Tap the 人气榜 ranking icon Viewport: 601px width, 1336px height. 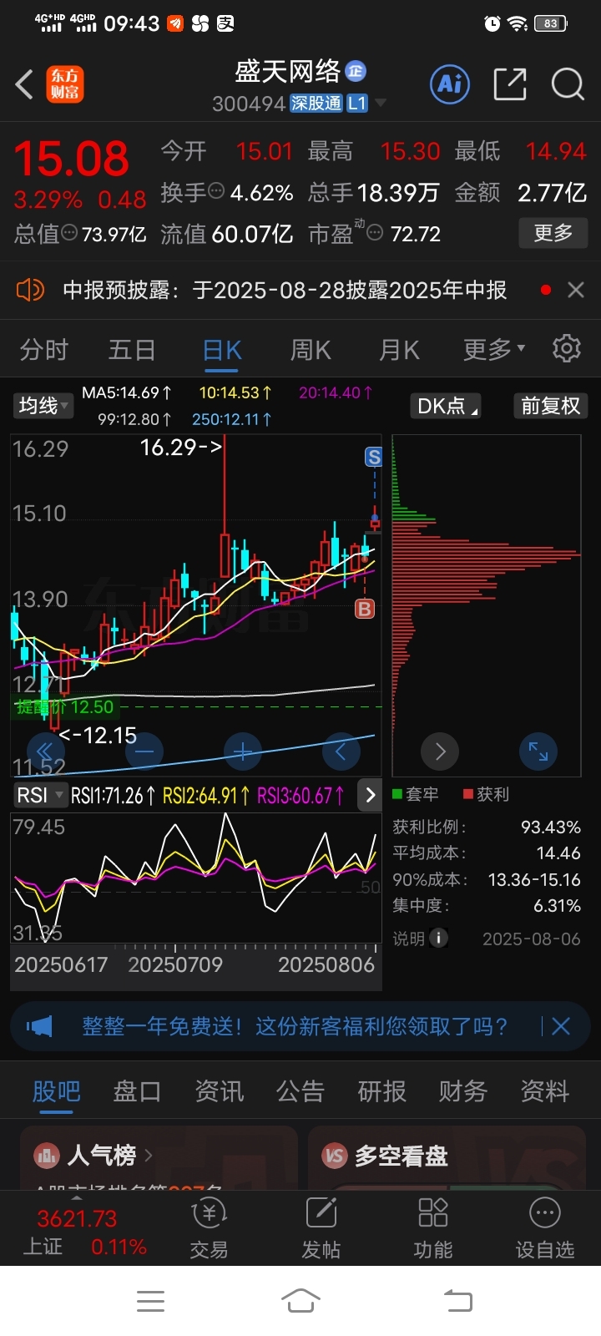[47, 1156]
